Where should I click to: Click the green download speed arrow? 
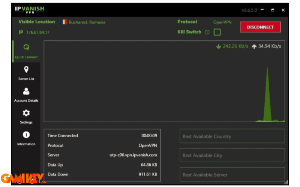tap(219, 46)
